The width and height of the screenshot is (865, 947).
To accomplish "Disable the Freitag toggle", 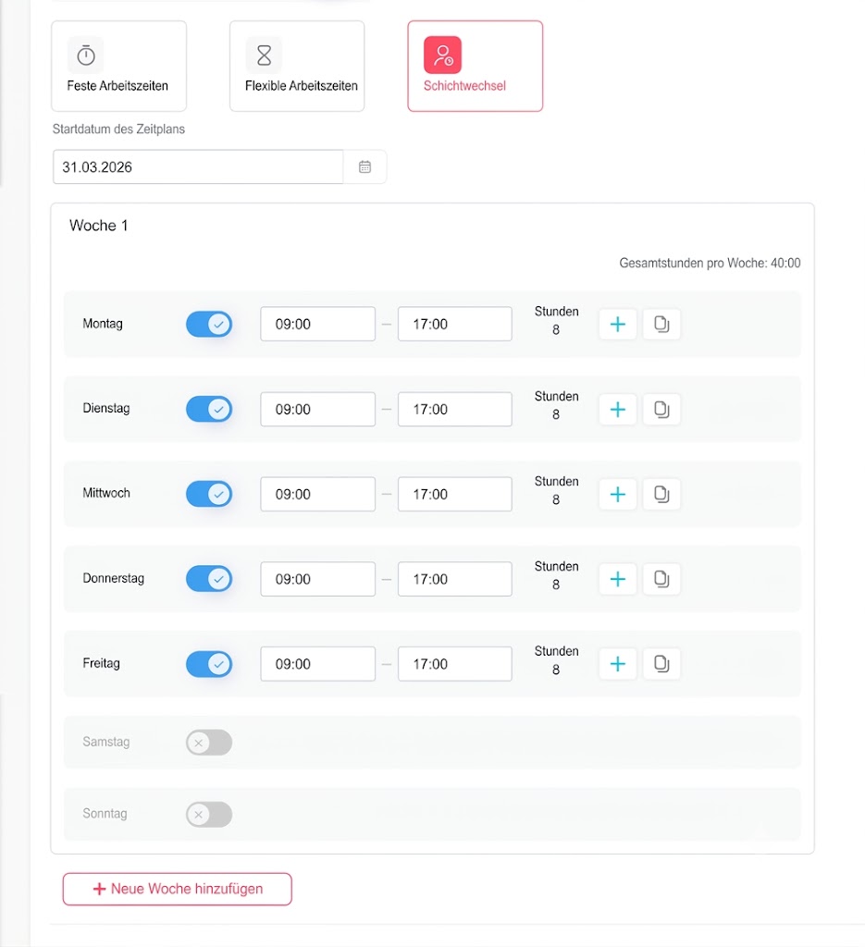I will [x=209, y=664].
